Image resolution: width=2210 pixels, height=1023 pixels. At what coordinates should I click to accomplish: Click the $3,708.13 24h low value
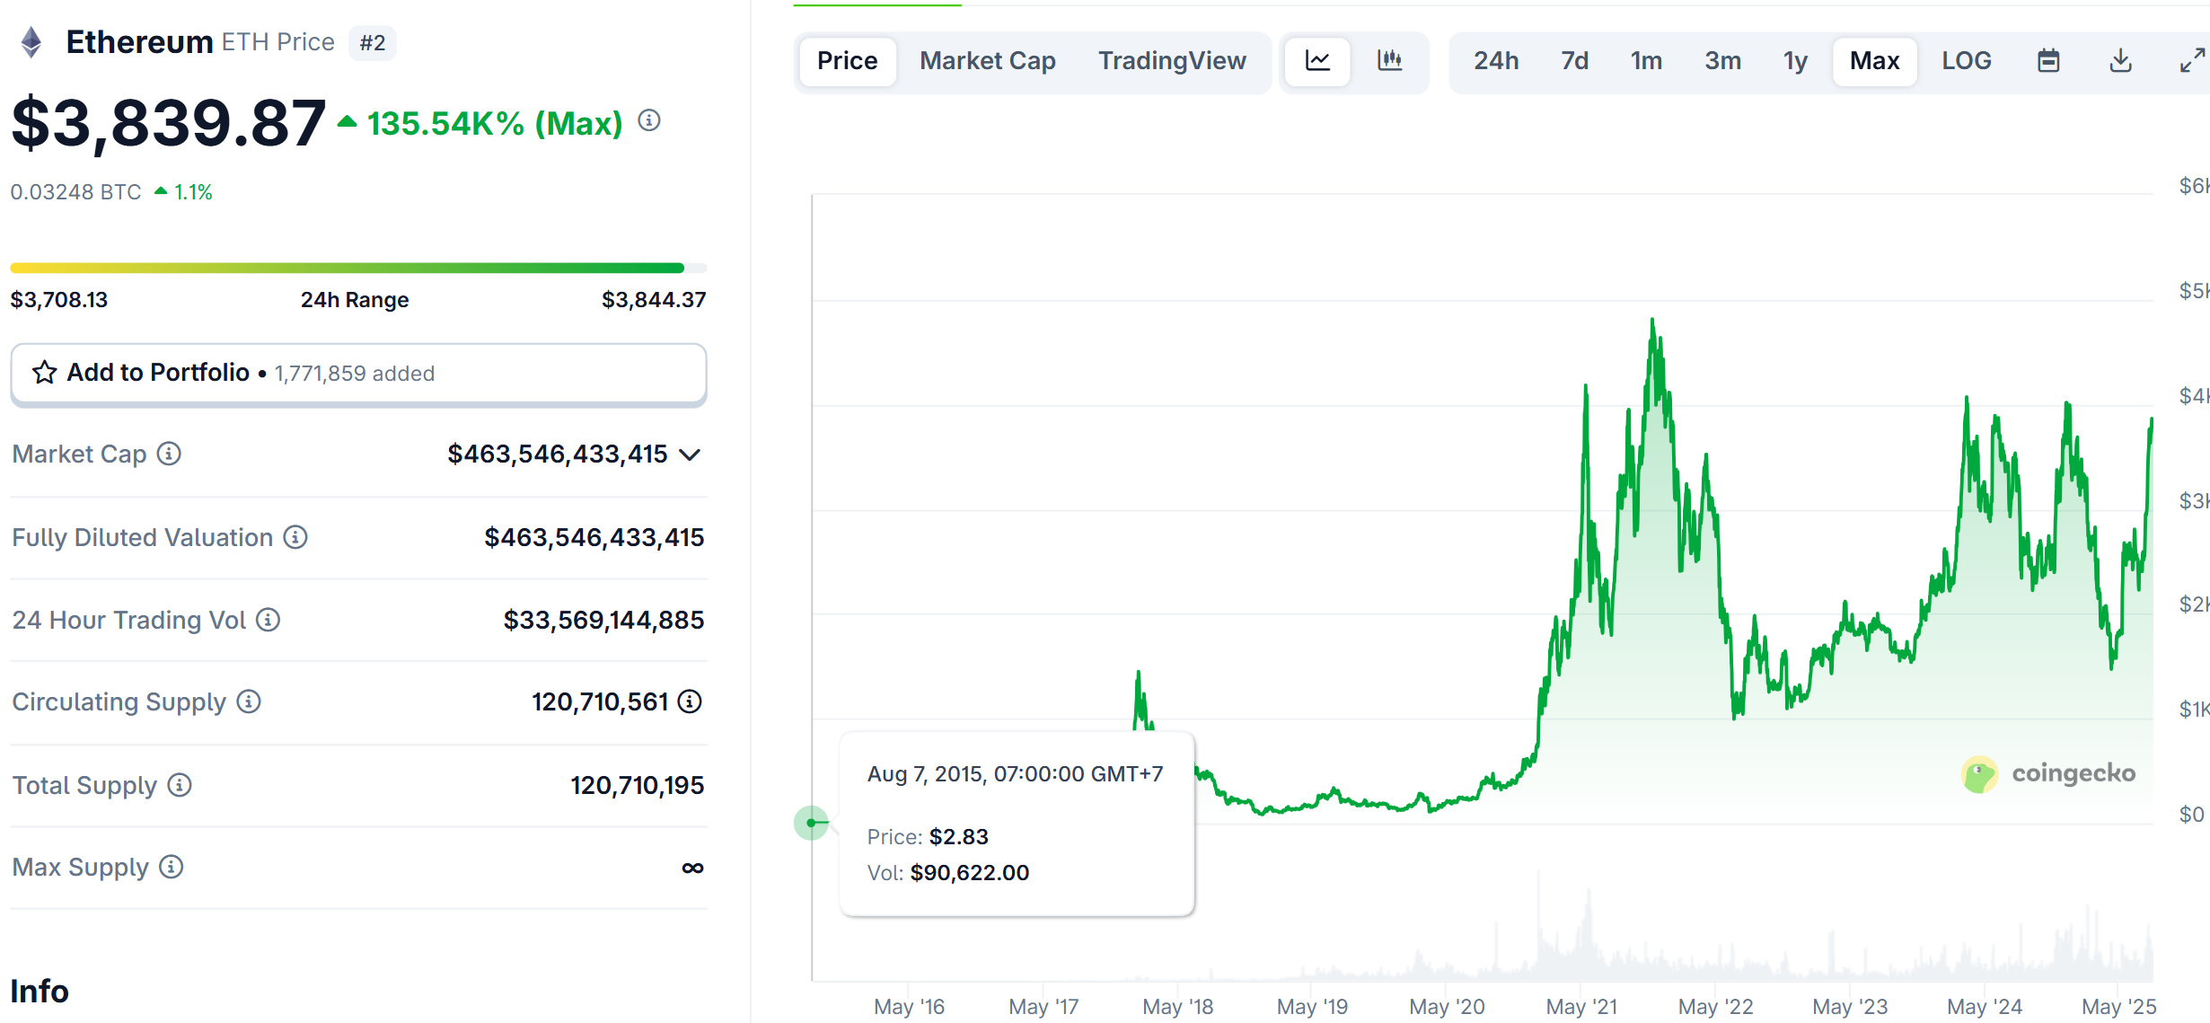tap(59, 300)
